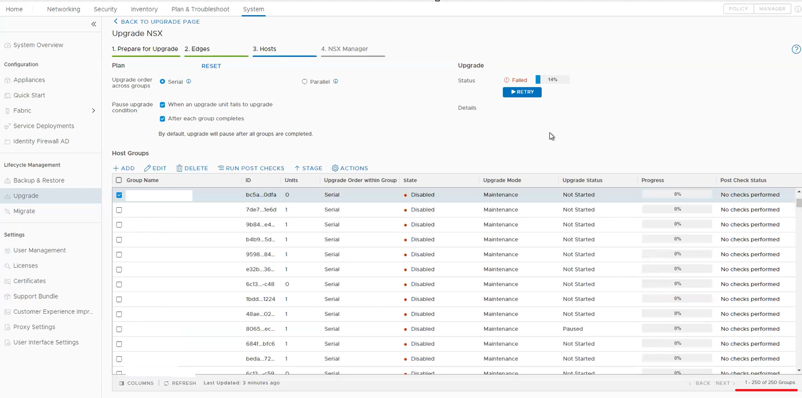This screenshot has width=802, height=398.
Task: Click the info icon next to Serial
Action: point(189,81)
